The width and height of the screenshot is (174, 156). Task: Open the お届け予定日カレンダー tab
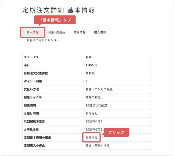pos(43,40)
